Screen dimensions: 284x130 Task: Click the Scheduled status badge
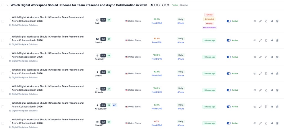(x=209, y=19)
